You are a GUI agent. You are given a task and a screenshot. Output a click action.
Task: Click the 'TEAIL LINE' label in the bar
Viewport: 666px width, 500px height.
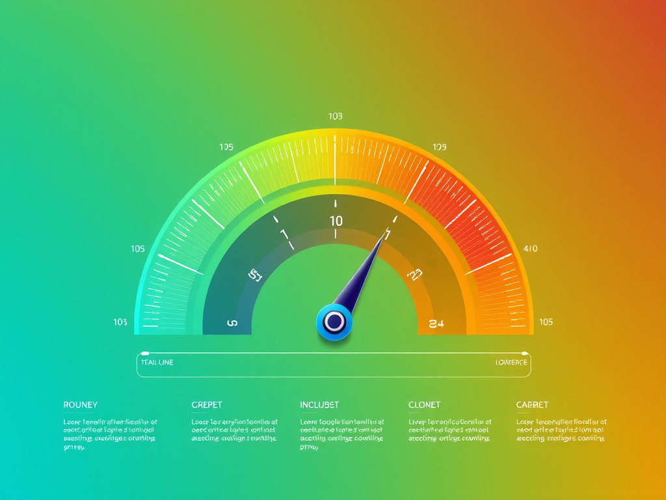pyautogui.click(x=157, y=362)
